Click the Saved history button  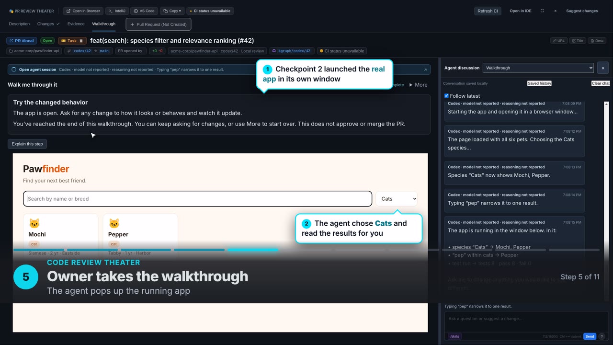(x=539, y=83)
